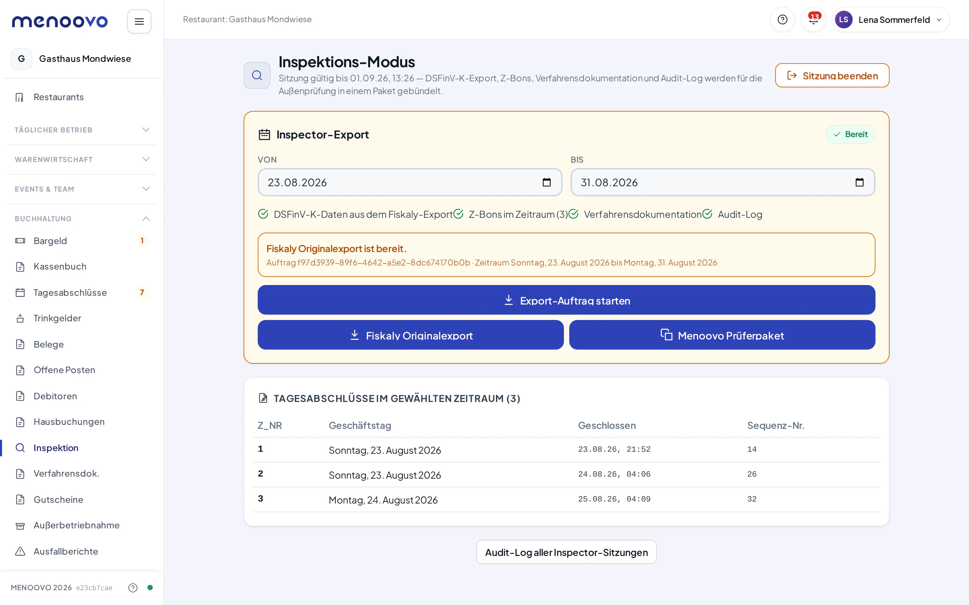Click the Sequenz-Nr. column header
This screenshot has height=605, width=969.
tap(776, 425)
